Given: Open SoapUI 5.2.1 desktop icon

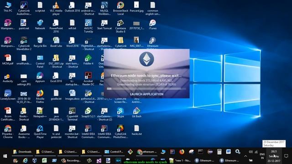Looking at the screenshot, I should [88, 113].
